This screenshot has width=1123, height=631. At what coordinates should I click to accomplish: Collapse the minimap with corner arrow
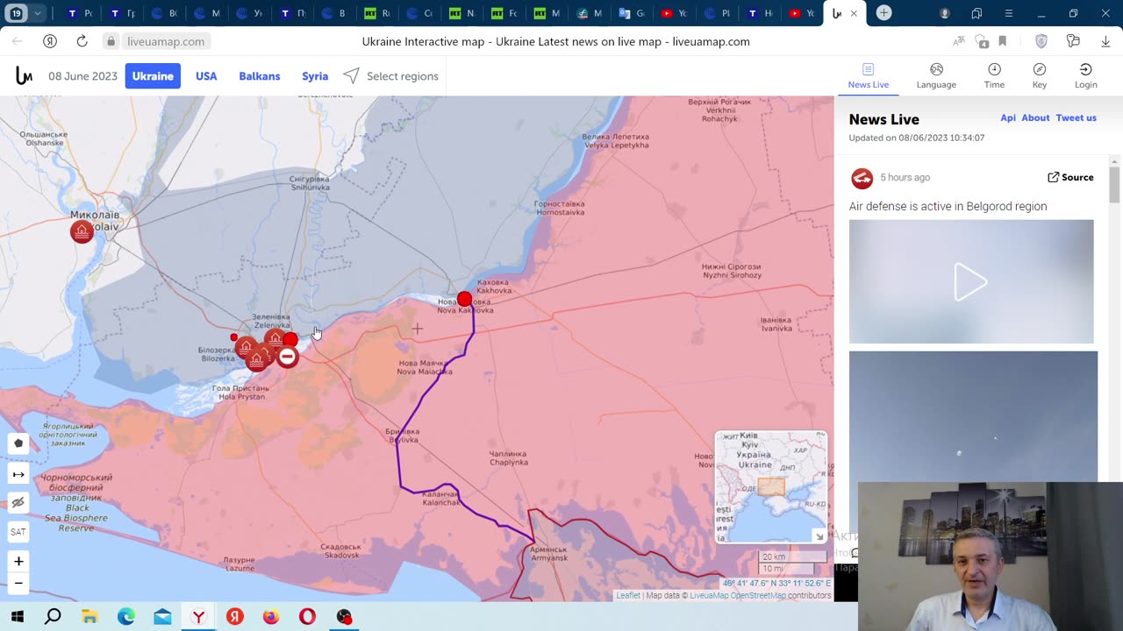(819, 536)
